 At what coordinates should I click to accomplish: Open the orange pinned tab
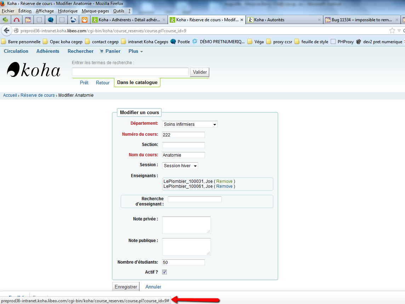[85, 20]
